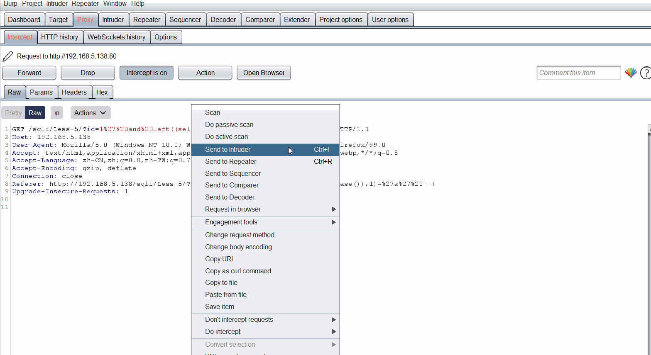Open the Burp menu

pyautogui.click(x=10, y=4)
